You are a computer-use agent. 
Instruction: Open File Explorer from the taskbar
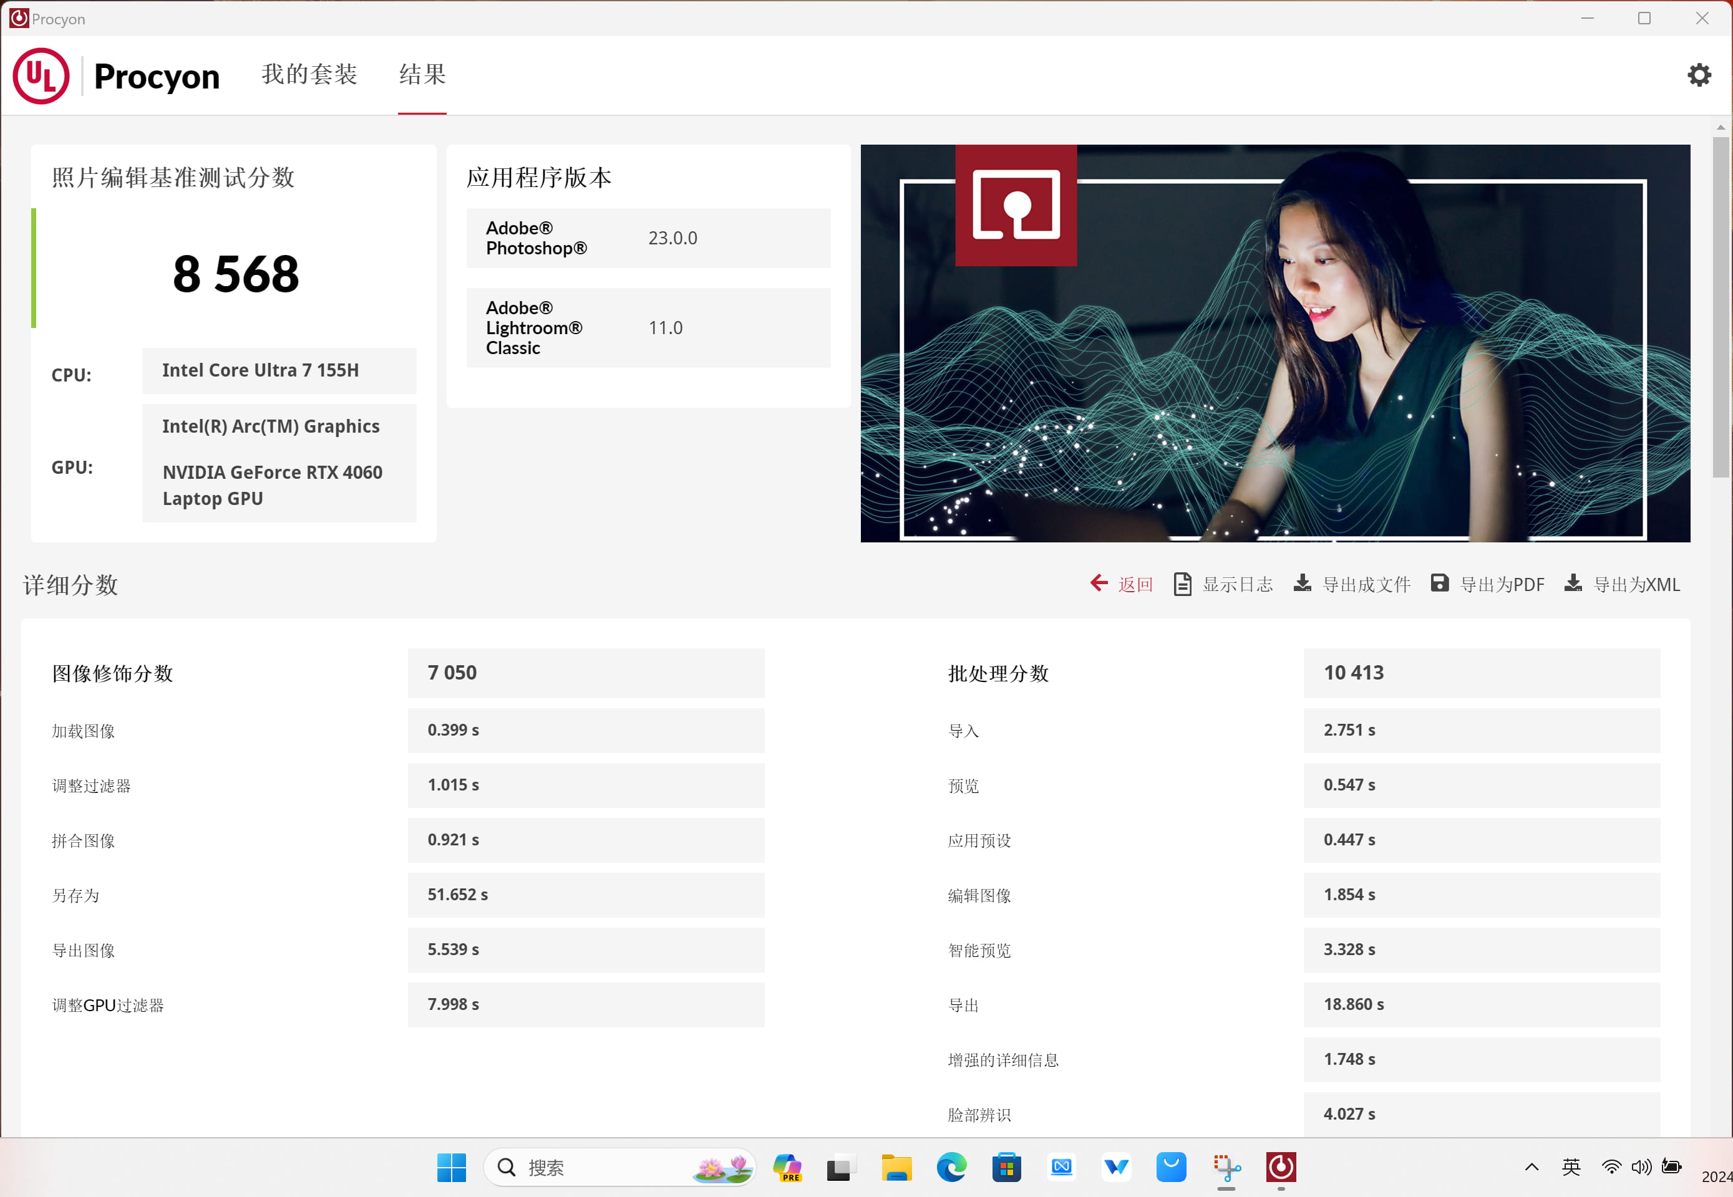(896, 1167)
